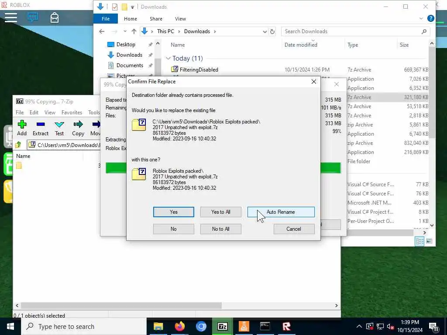This screenshot has width=447, height=335.
Task: Open the Explorer View tab
Action: point(180,19)
